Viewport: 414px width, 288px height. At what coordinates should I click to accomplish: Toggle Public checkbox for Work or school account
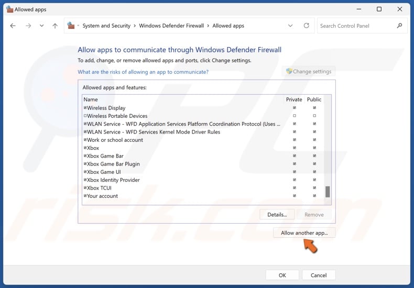(314, 139)
